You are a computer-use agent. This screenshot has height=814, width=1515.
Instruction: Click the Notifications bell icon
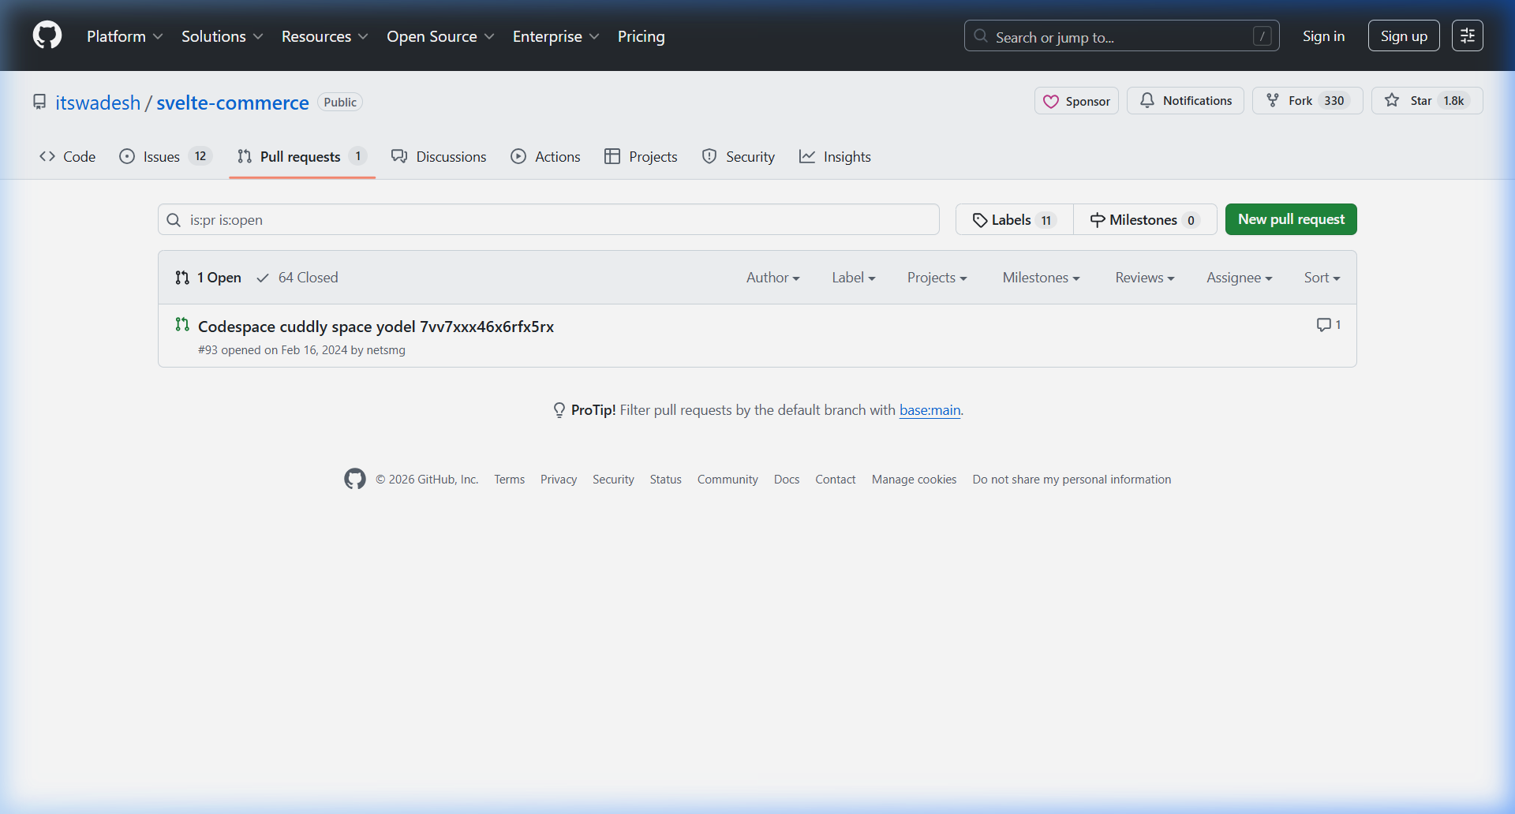pyautogui.click(x=1148, y=100)
